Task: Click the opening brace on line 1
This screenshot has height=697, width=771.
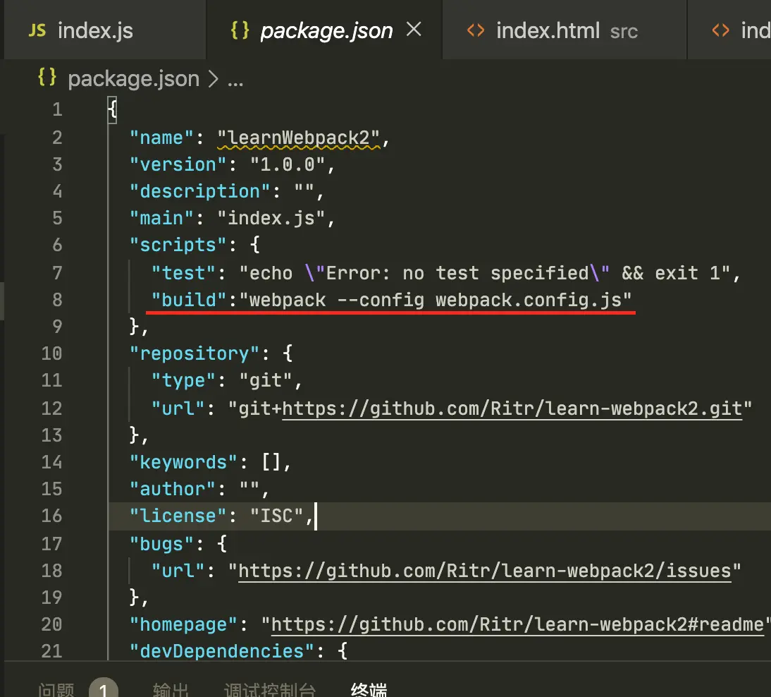Action: click(112, 109)
